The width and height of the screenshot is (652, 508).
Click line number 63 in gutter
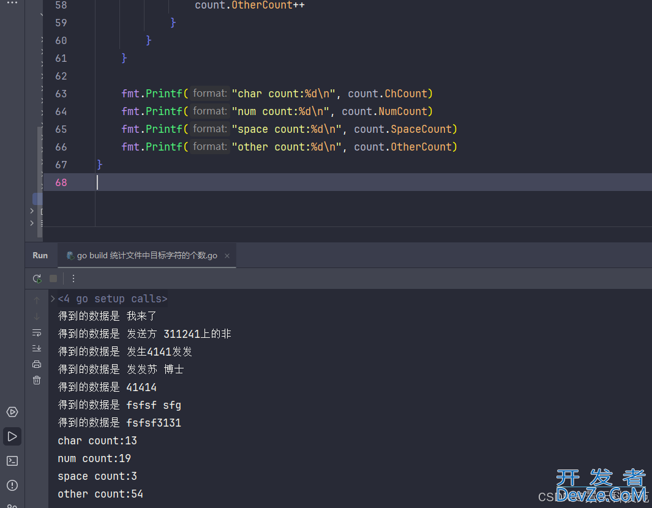click(61, 94)
